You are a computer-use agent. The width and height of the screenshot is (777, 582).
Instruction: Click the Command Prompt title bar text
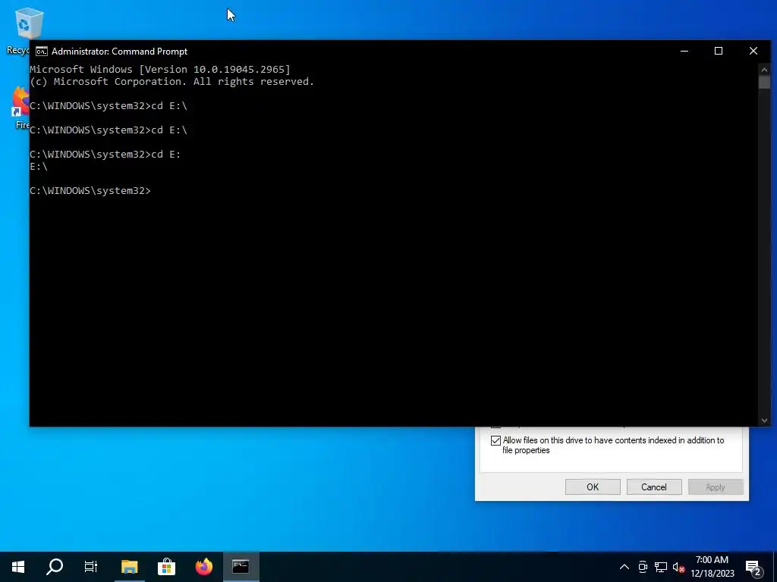(x=119, y=52)
